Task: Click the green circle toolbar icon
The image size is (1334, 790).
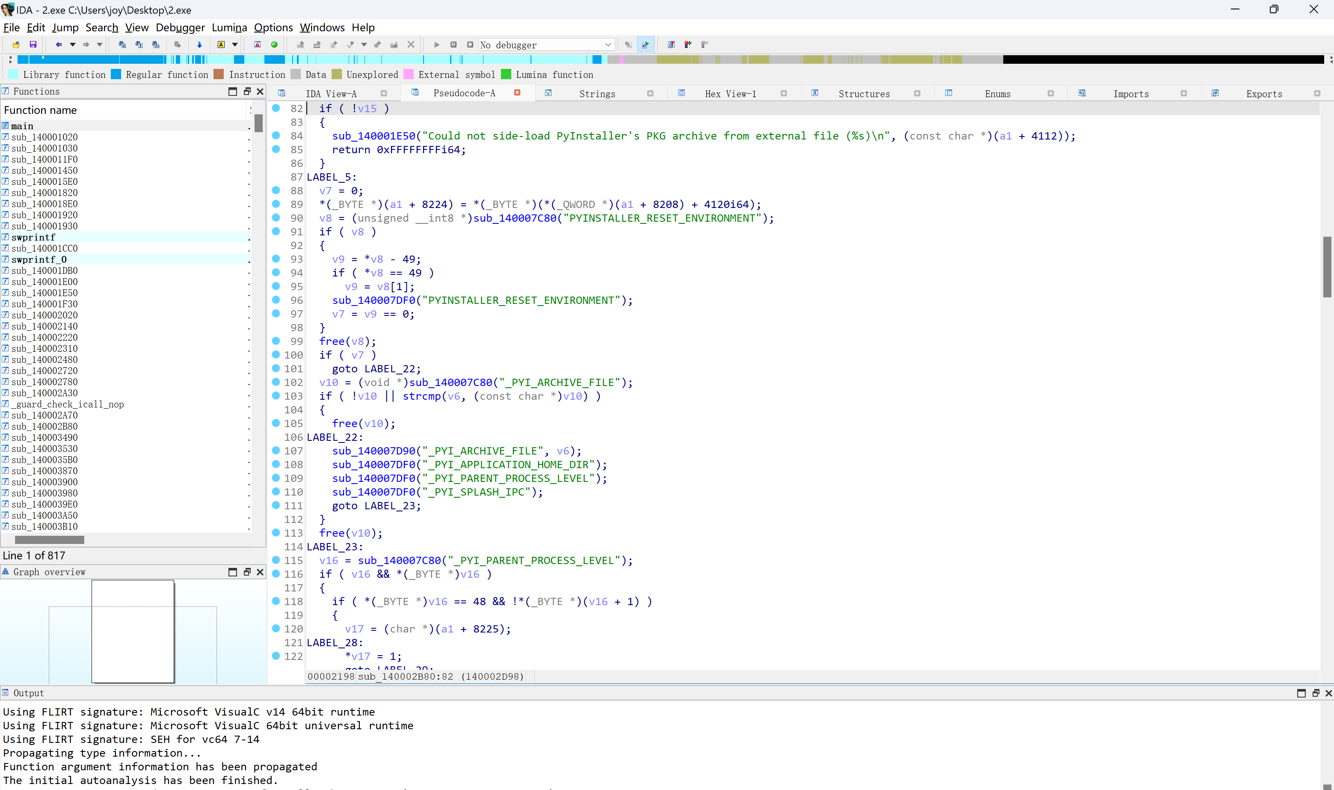Action: [x=275, y=45]
